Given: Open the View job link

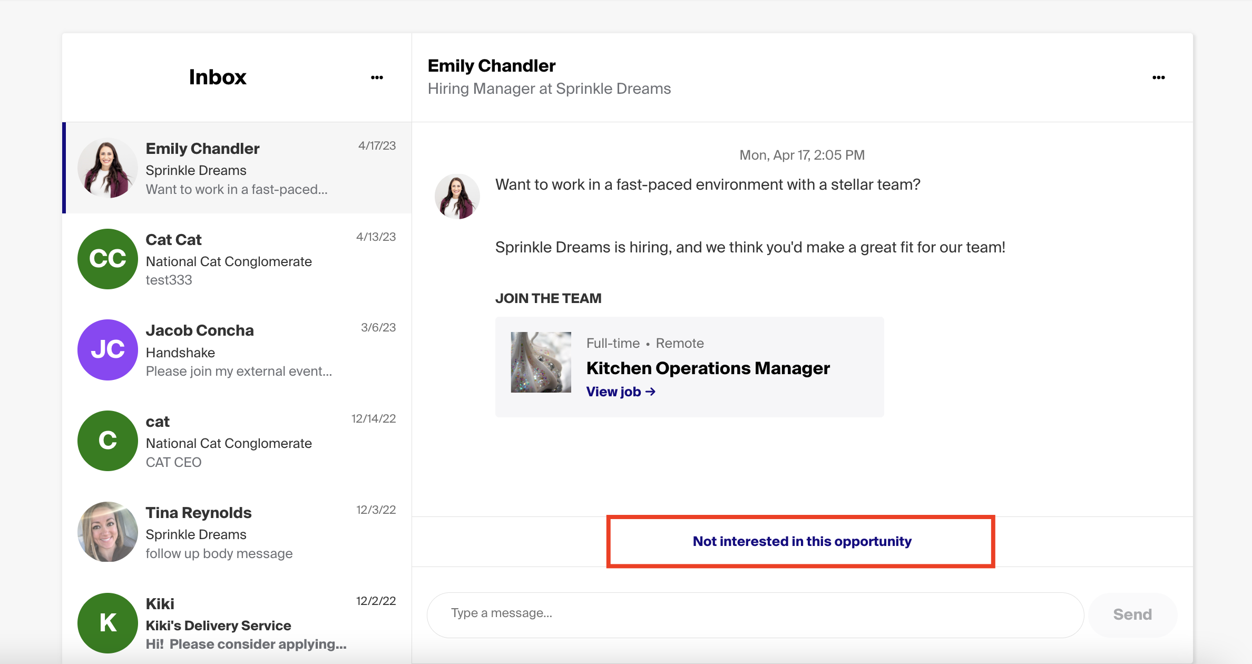Looking at the screenshot, I should (x=621, y=392).
